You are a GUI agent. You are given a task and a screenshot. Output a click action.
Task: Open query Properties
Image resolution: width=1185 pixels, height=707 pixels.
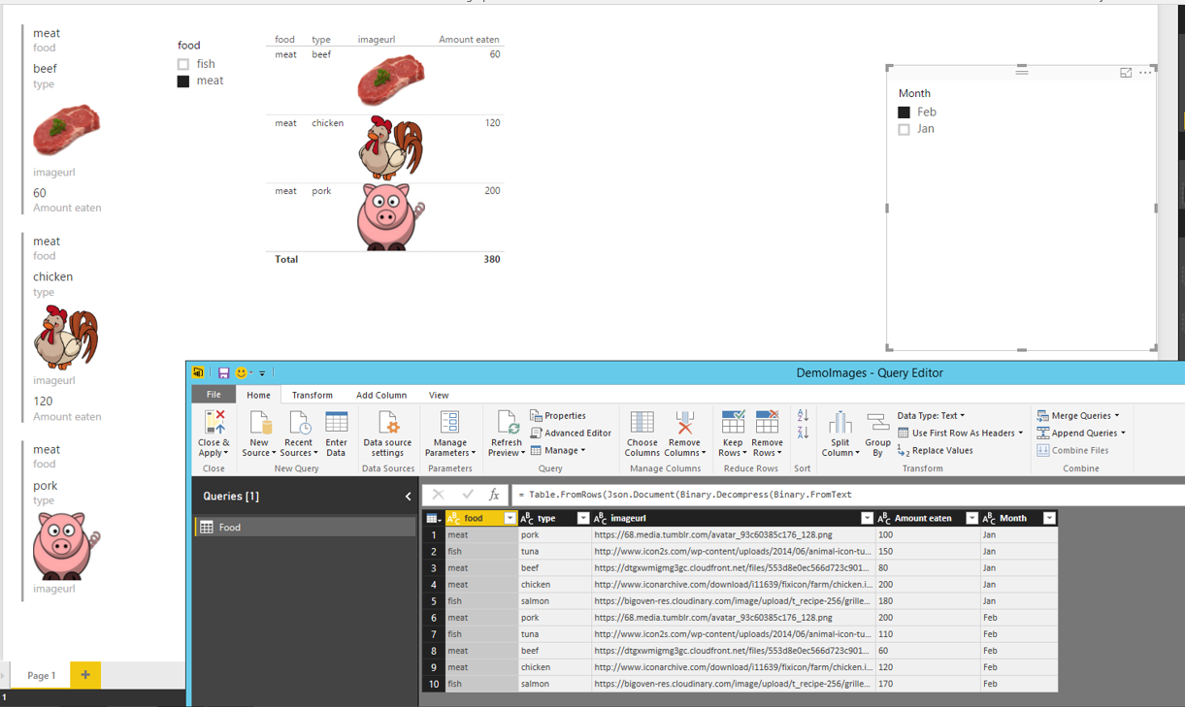point(558,415)
